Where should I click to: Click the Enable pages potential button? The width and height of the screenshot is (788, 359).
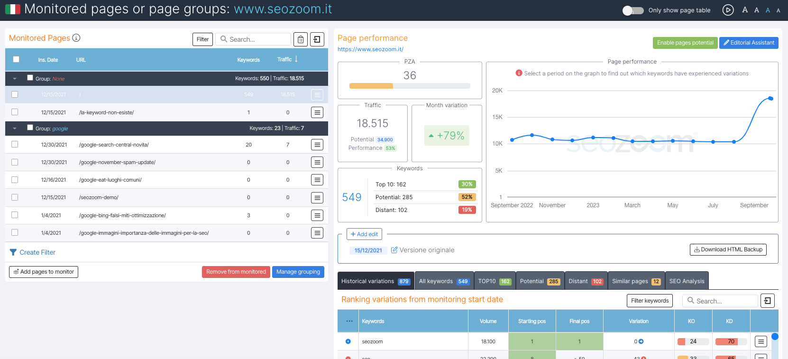(x=685, y=43)
